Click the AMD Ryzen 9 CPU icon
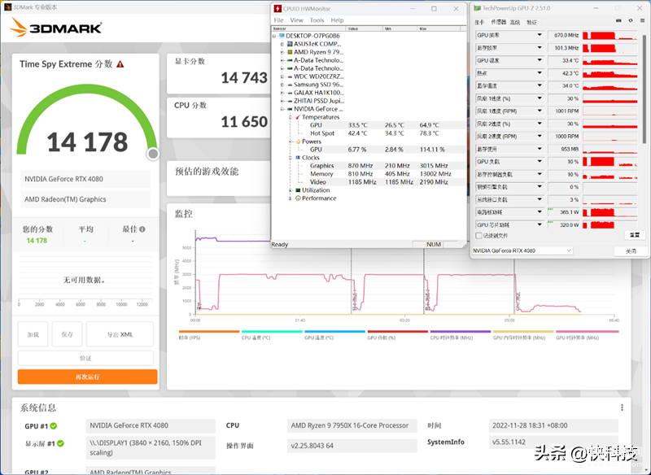 coord(290,52)
